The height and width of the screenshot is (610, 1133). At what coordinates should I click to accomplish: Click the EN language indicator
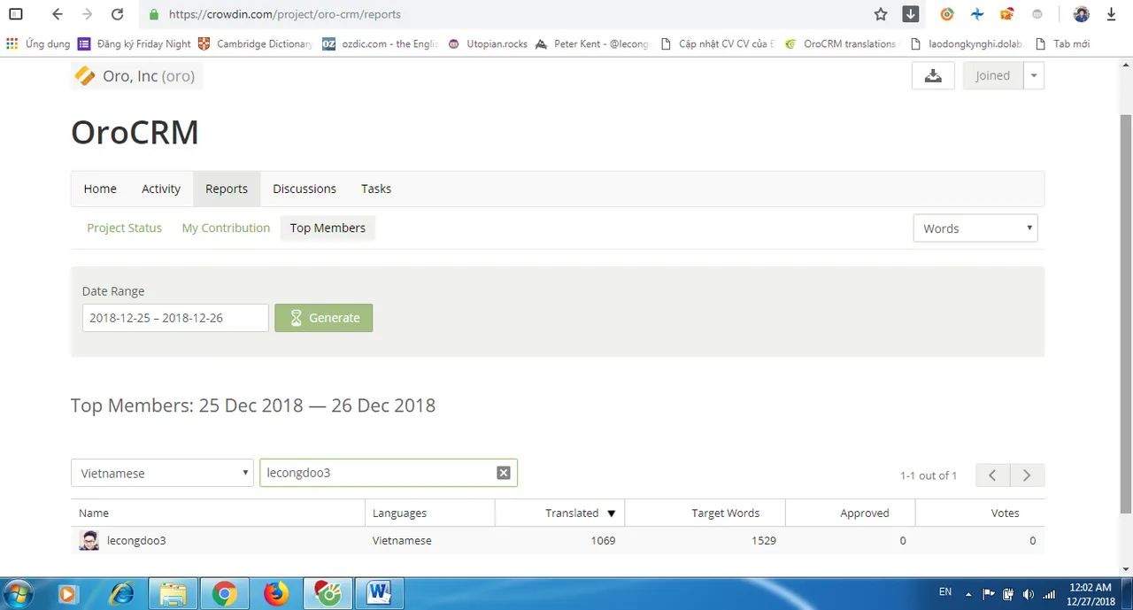945,591
